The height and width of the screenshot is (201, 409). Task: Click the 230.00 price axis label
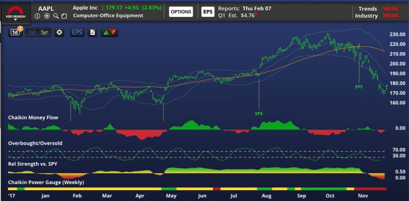398,35
